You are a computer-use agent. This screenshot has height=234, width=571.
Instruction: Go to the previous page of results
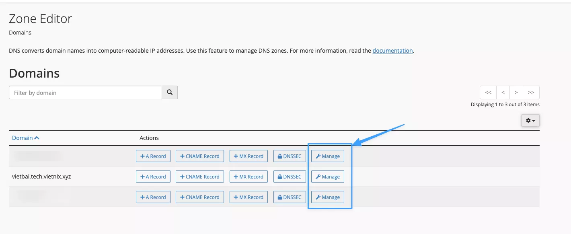coord(503,92)
